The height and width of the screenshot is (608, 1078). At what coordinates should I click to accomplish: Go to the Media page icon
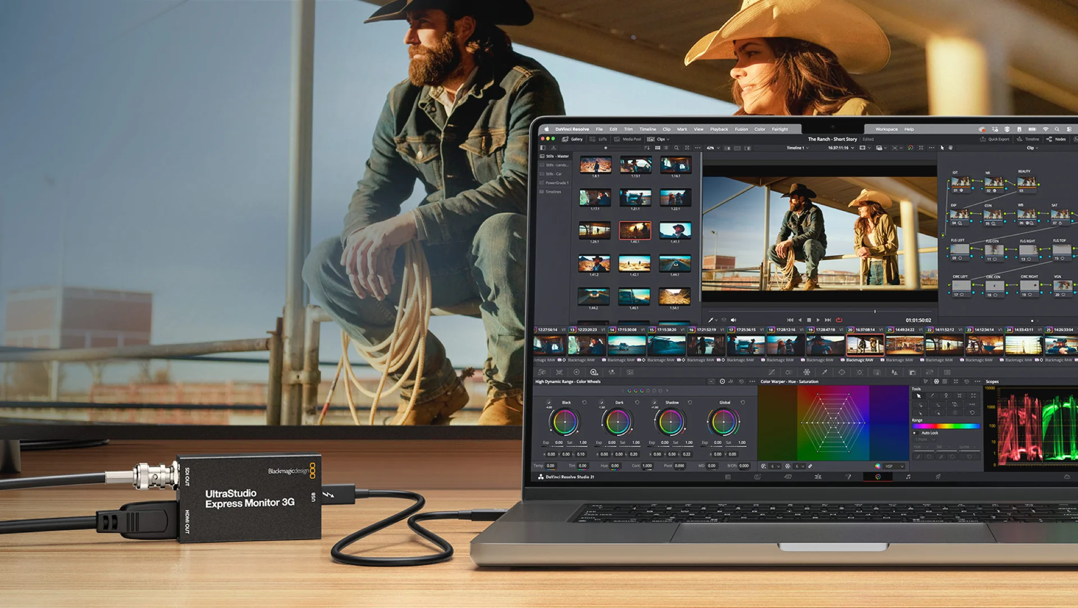pyautogui.click(x=728, y=477)
